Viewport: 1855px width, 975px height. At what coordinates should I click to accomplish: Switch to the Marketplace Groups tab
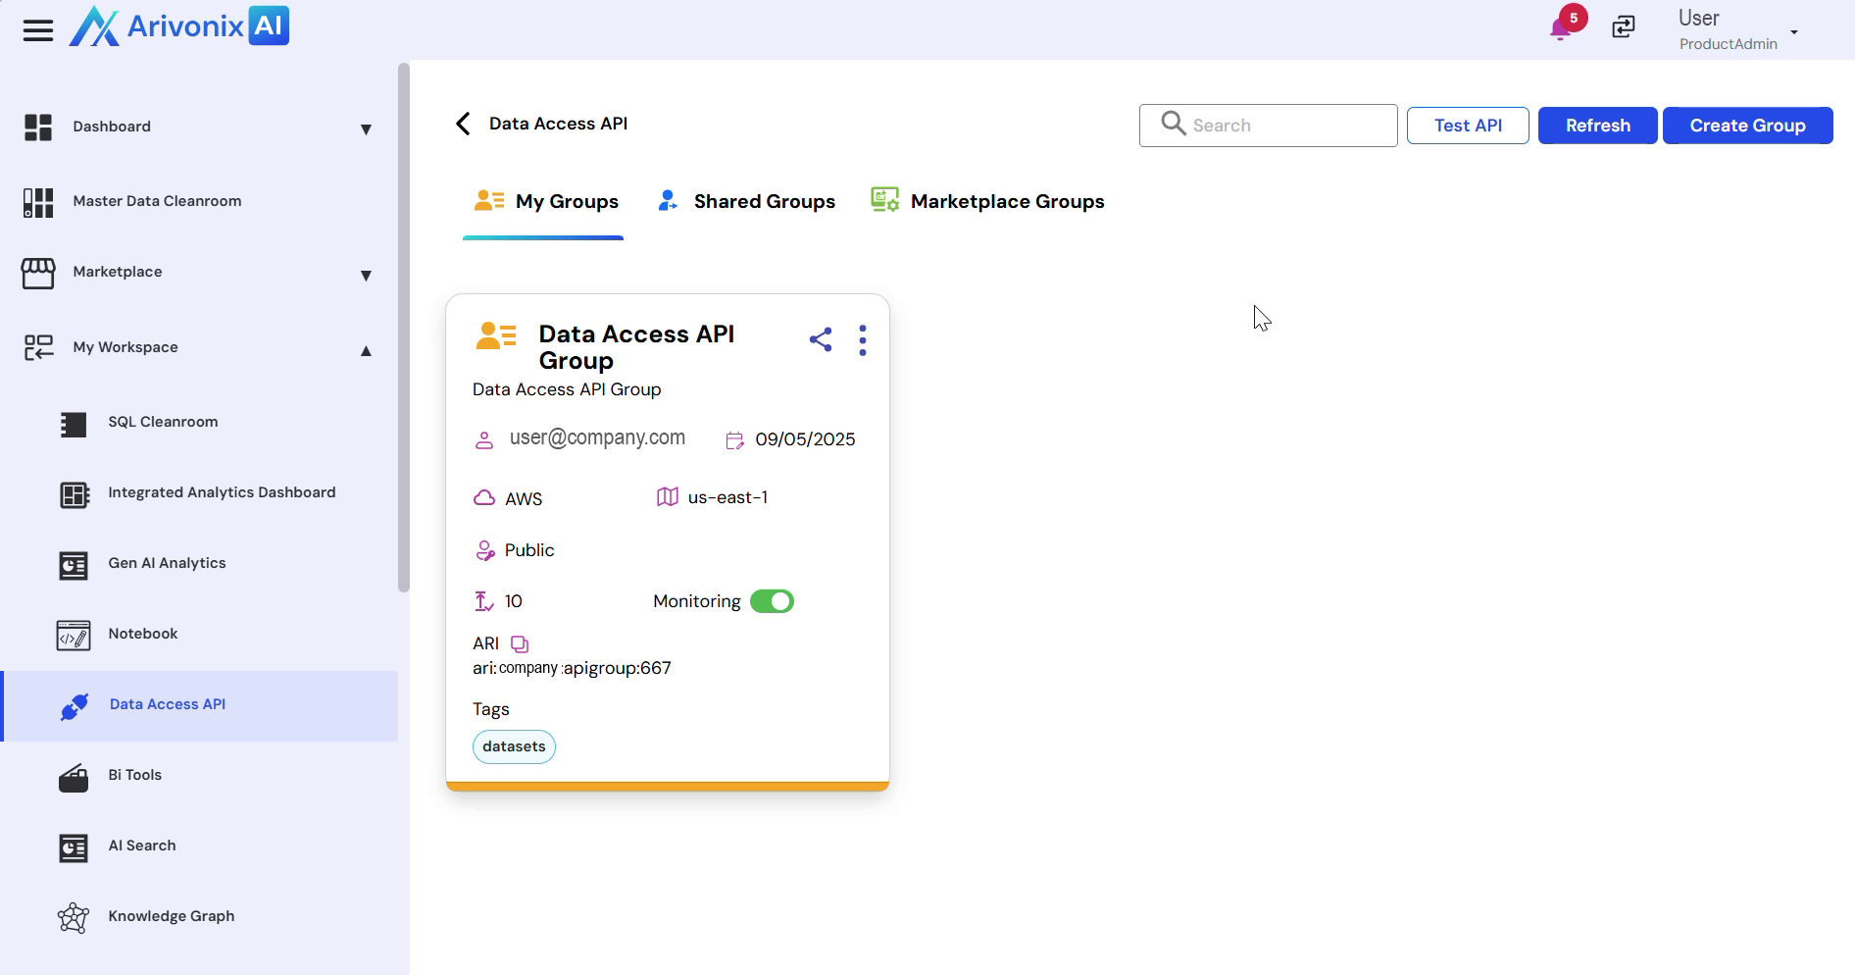pyautogui.click(x=988, y=202)
